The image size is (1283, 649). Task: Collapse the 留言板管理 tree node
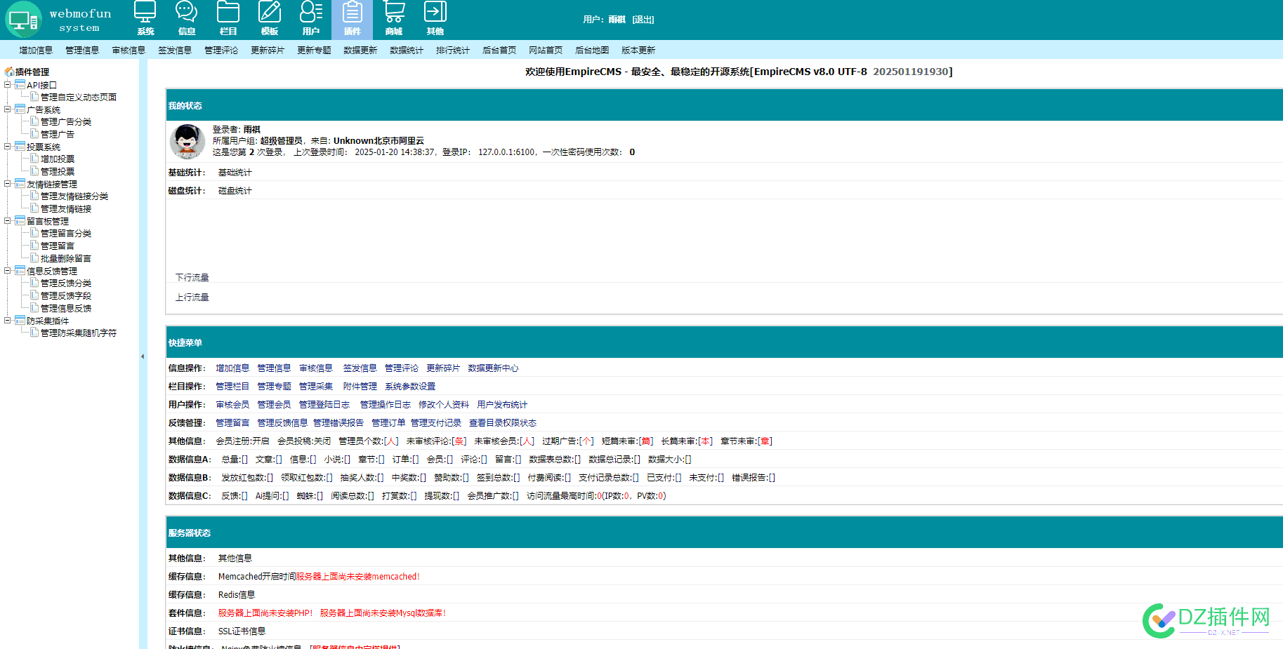pyautogui.click(x=8, y=220)
